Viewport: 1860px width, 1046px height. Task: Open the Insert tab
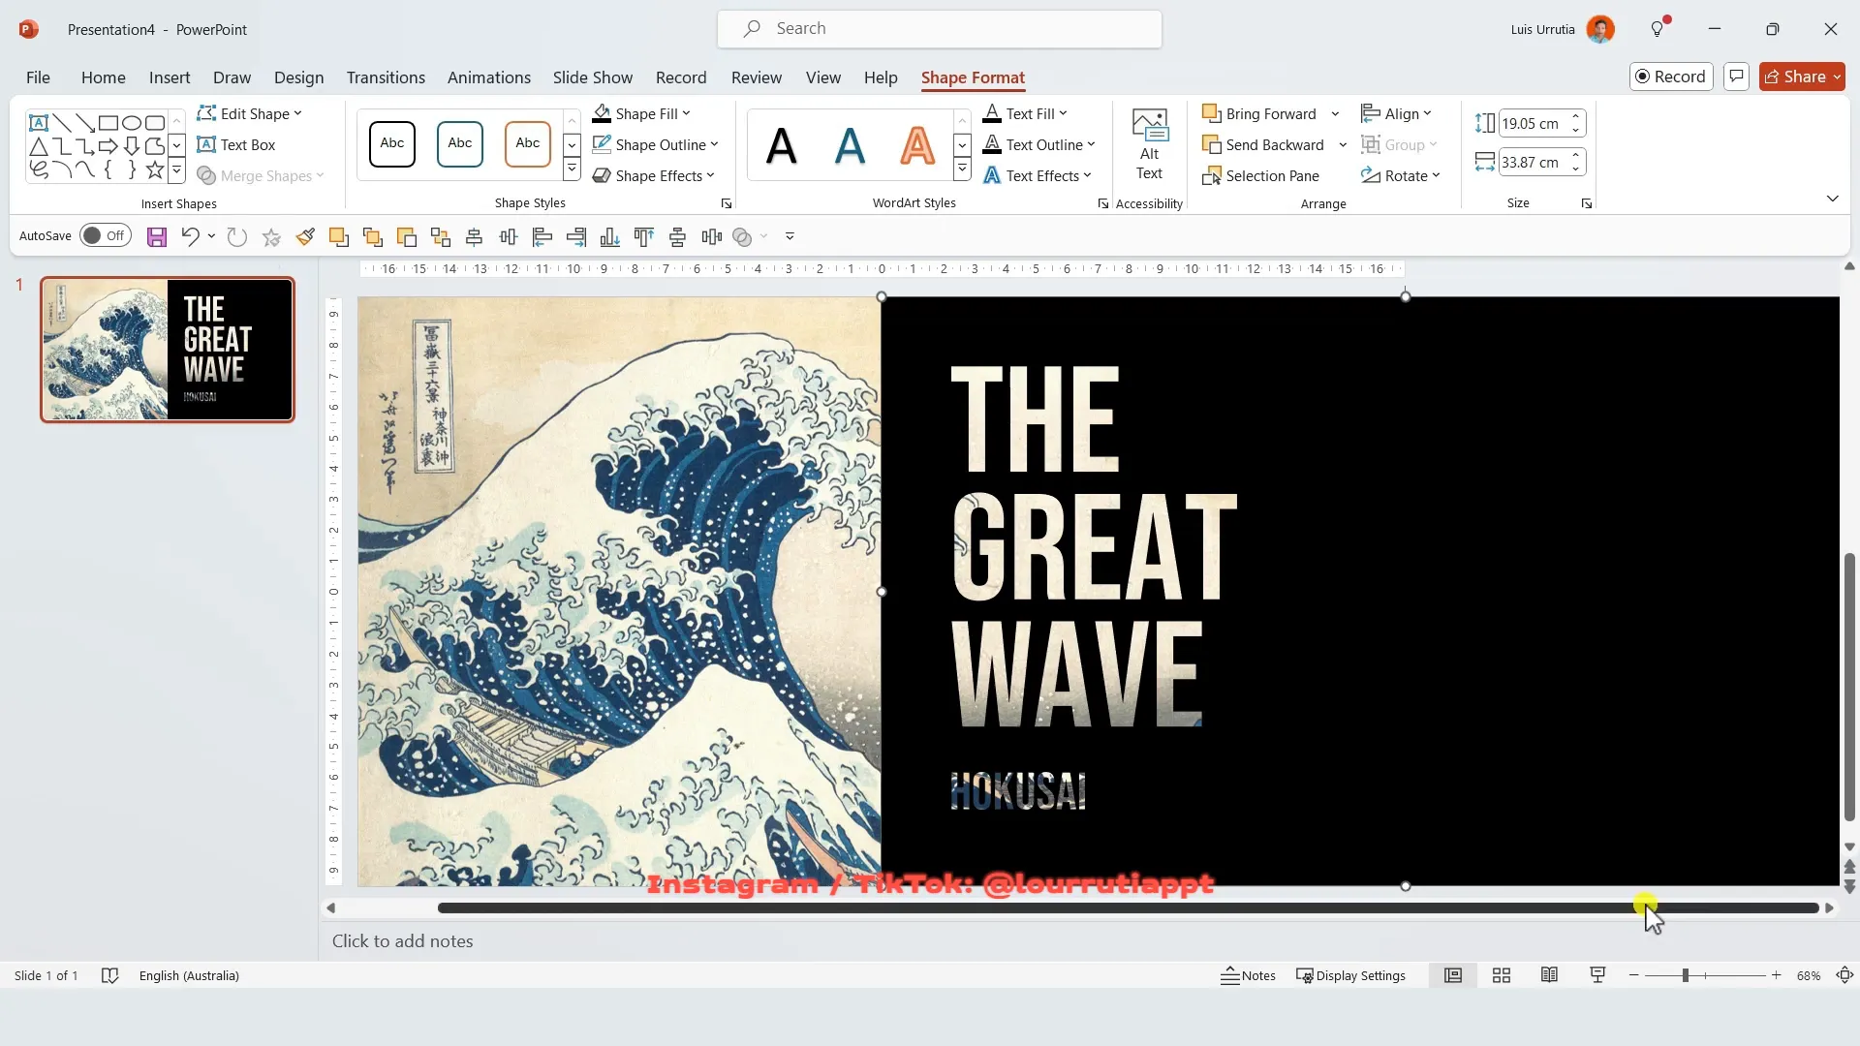[170, 77]
